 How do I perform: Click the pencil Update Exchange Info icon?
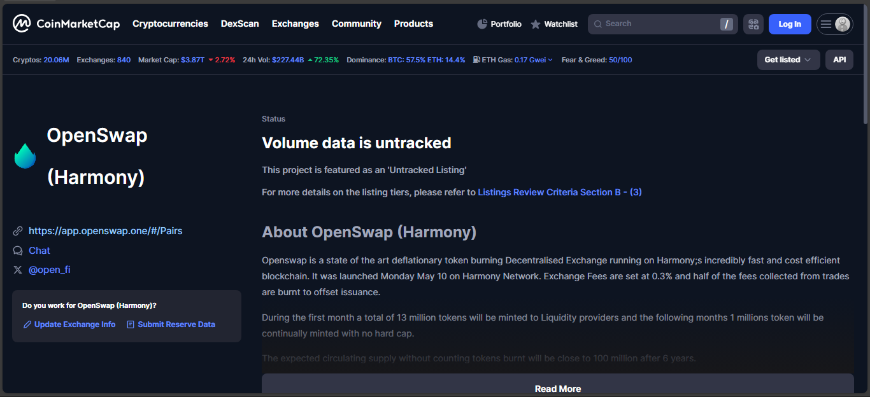tap(27, 324)
